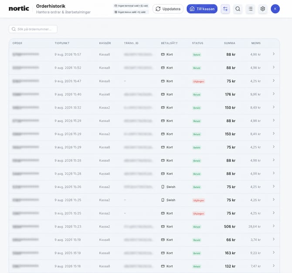The height and width of the screenshot is (273, 292).
Task: Expand the 132 kr order row
Action: [273, 266]
